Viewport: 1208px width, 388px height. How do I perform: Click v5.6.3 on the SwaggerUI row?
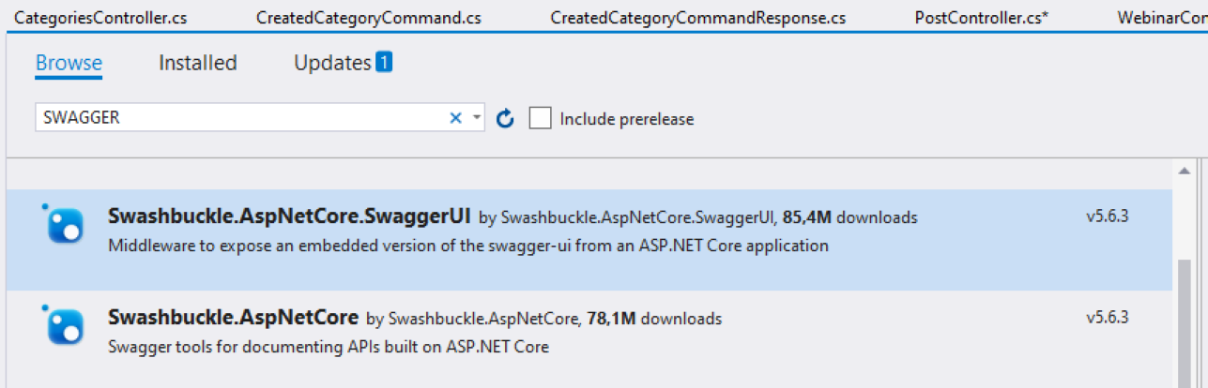[1108, 216]
